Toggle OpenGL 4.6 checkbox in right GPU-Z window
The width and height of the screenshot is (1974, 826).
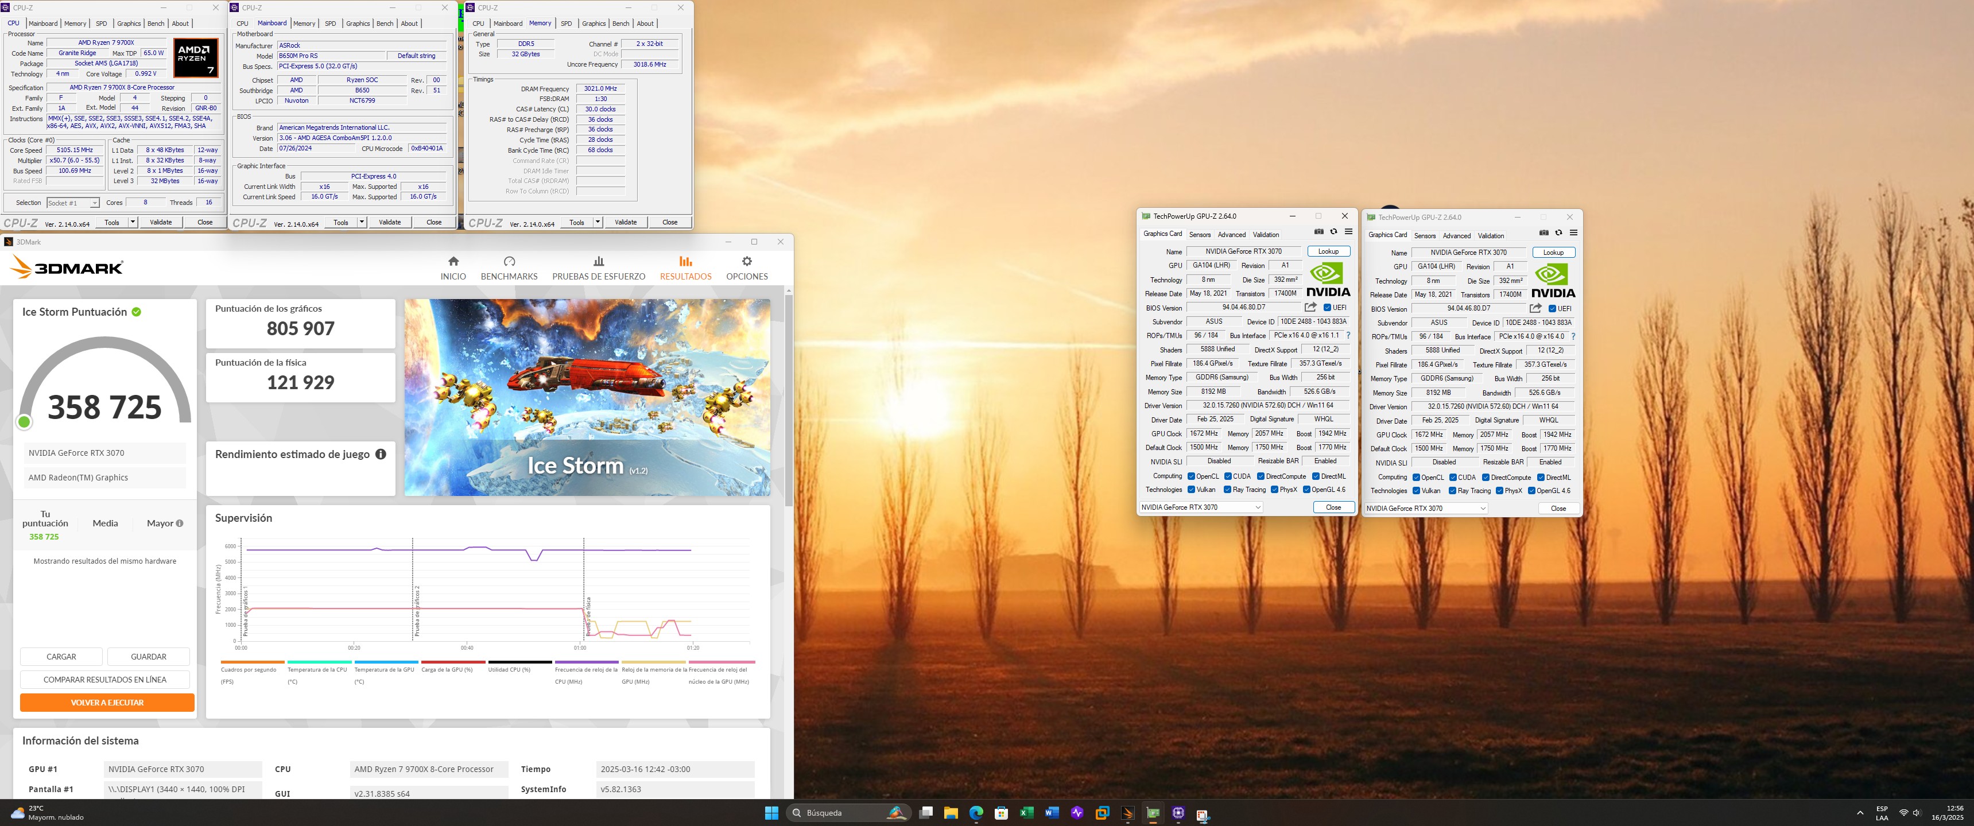[x=1531, y=490]
